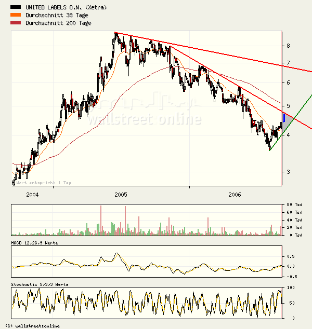Click the 'MACD 12,26,9 Werte' heading

click(34, 243)
